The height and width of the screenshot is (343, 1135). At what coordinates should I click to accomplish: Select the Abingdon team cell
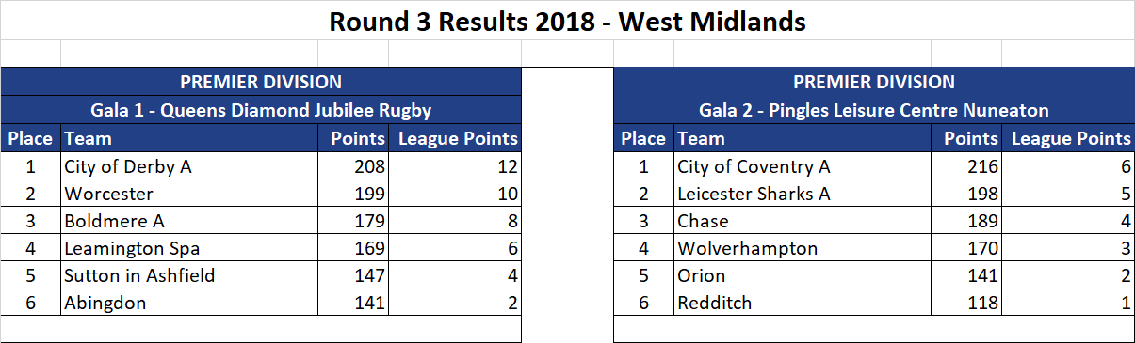[188, 304]
